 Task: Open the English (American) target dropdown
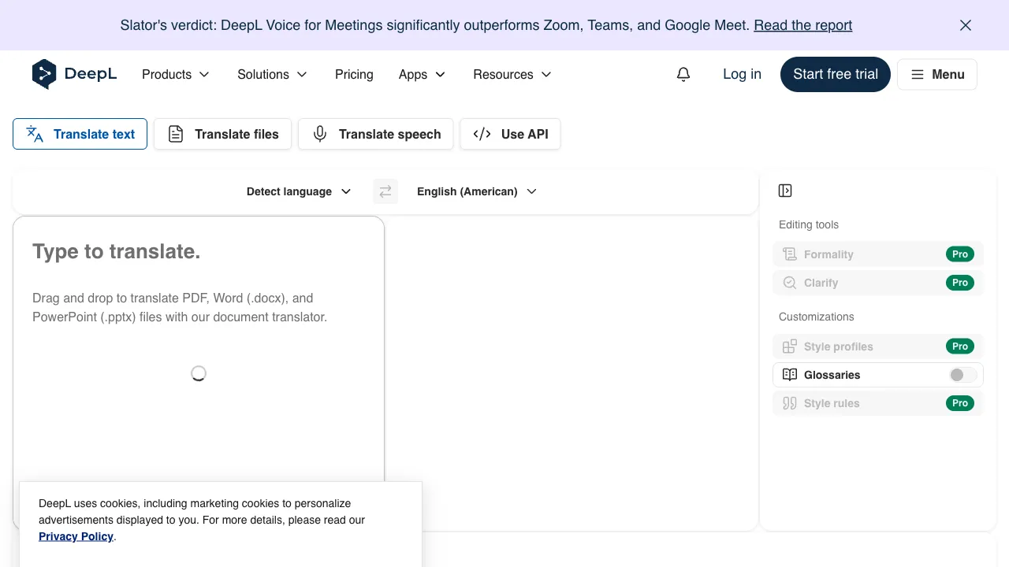[477, 191]
